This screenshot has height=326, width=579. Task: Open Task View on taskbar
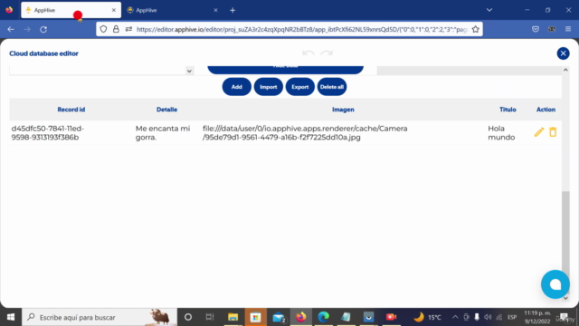click(210, 317)
